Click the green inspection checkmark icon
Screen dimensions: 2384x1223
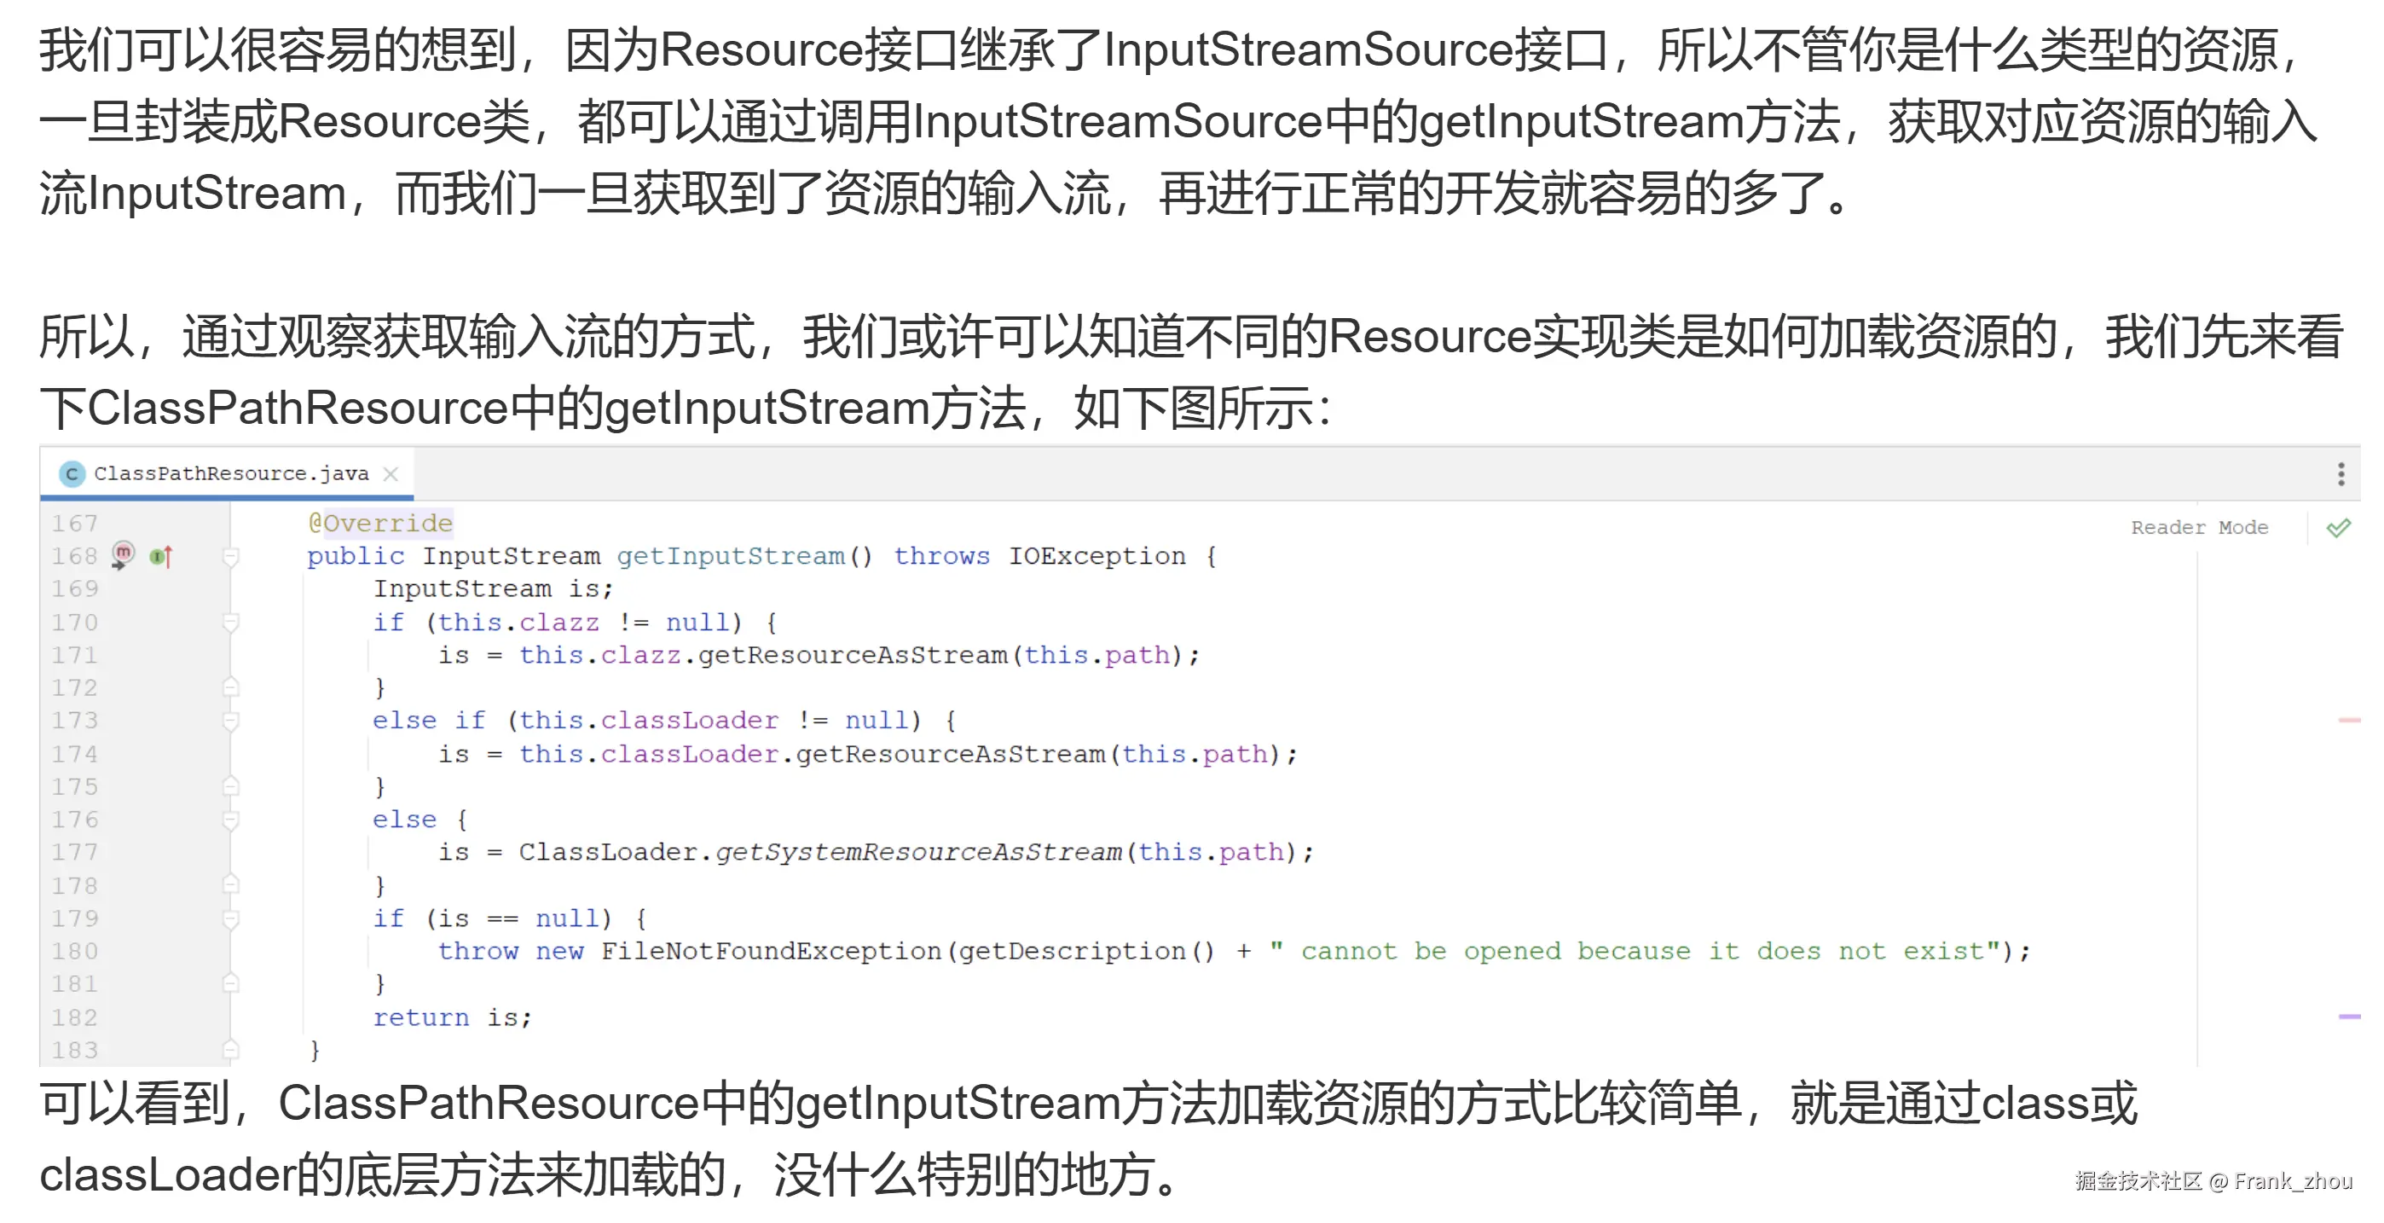[x=2339, y=528]
